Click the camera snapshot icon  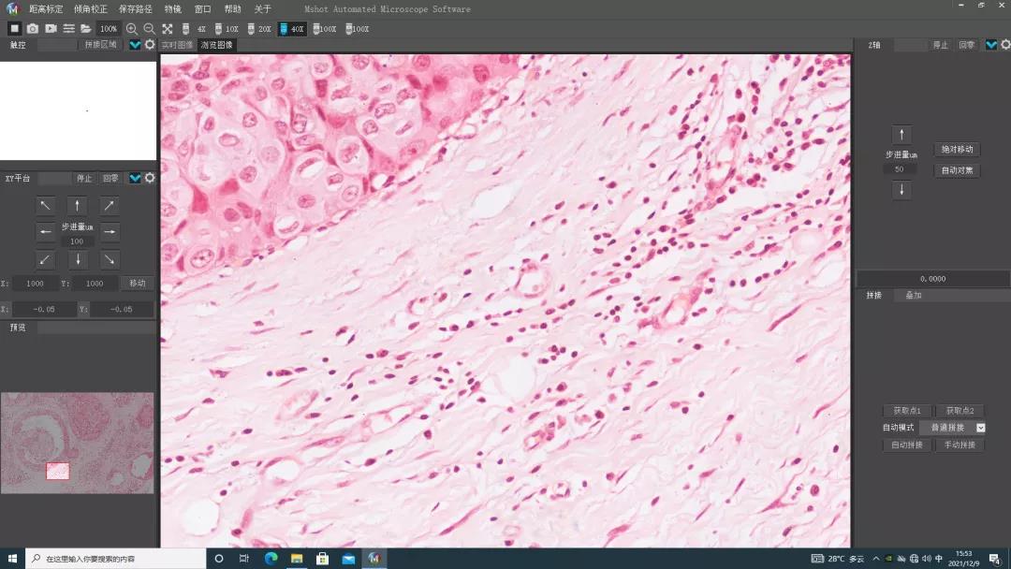pyautogui.click(x=33, y=29)
